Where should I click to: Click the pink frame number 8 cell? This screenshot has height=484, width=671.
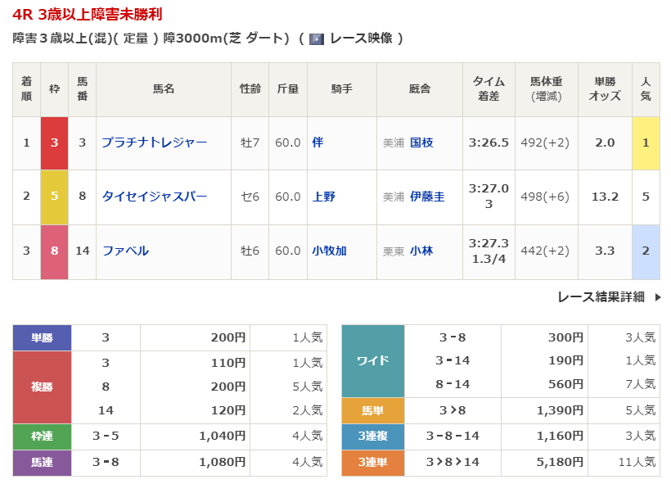pos(54,251)
